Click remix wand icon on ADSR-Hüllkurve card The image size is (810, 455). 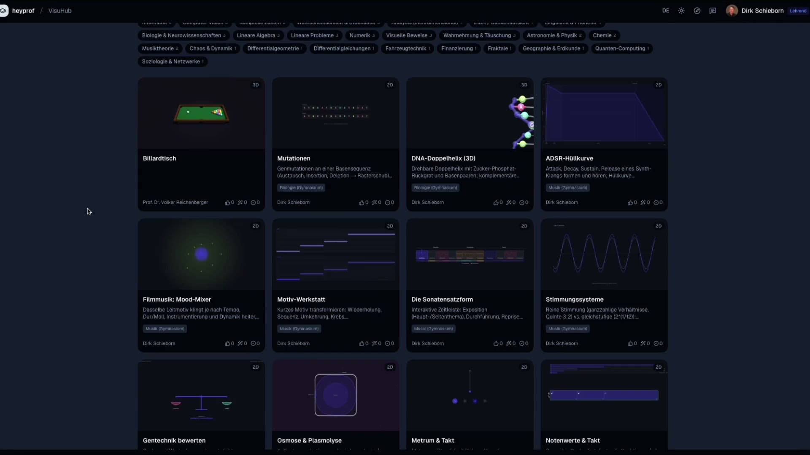[643, 203]
